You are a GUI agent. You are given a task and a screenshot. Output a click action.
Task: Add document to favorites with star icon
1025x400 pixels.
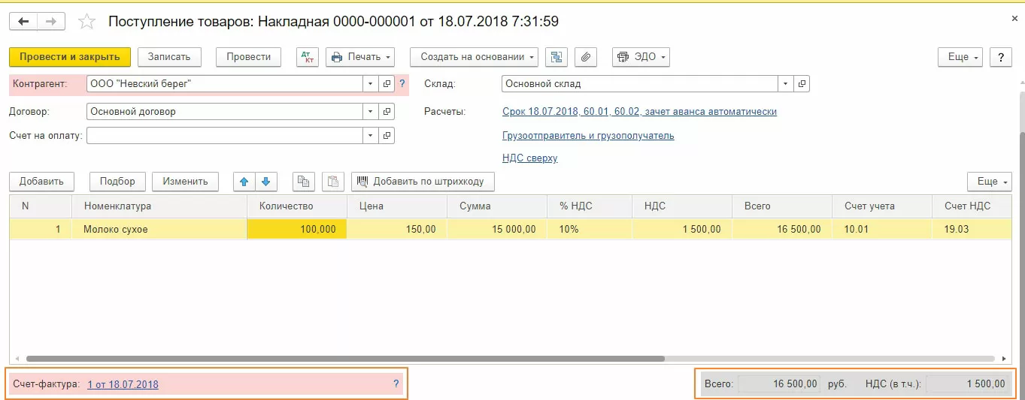(87, 22)
